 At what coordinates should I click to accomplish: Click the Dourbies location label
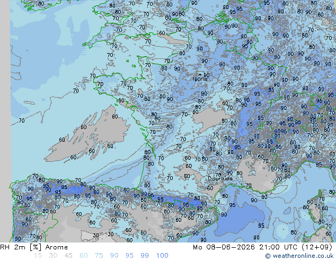tap(220, 178)
